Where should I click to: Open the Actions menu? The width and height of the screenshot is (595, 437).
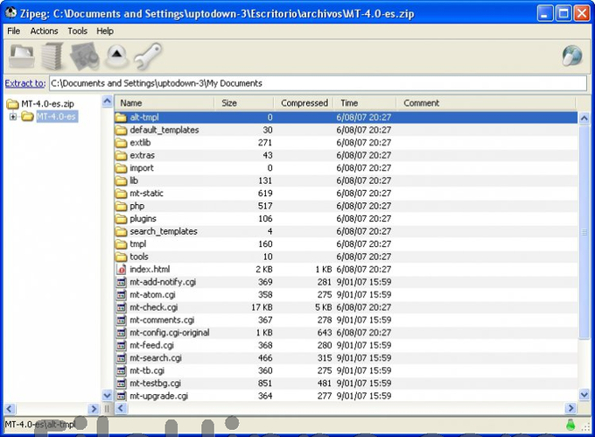pos(44,32)
